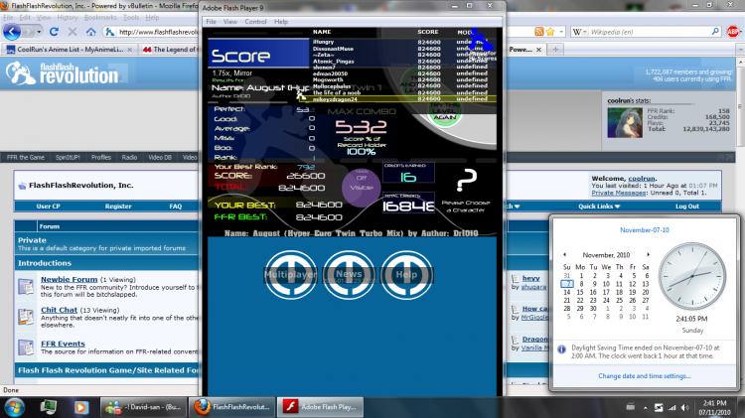The height and width of the screenshot is (418, 745).
Task: Open Adblock Plus toolbar icon
Action: [733, 32]
